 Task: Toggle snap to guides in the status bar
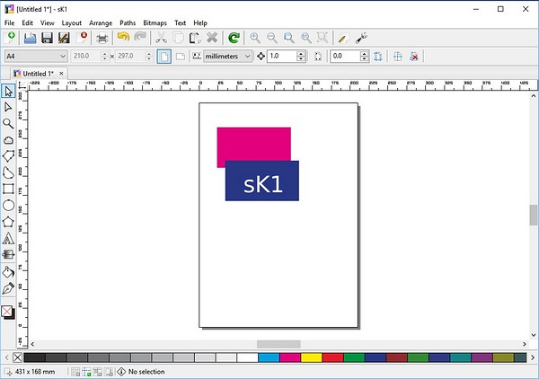coord(86,372)
